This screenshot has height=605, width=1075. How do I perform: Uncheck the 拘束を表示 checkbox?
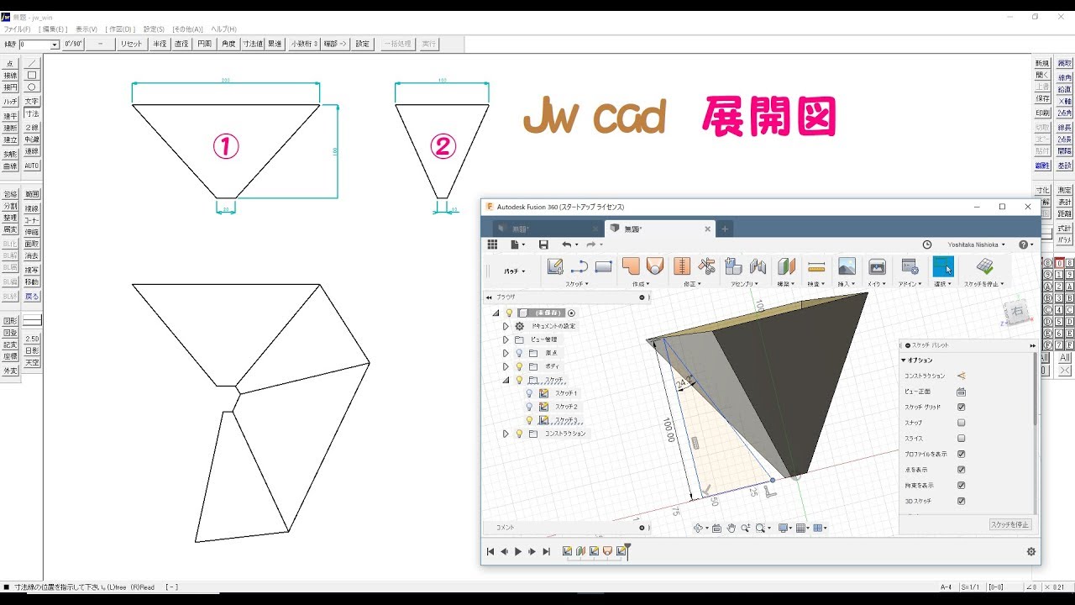pyautogui.click(x=962, y=485)
